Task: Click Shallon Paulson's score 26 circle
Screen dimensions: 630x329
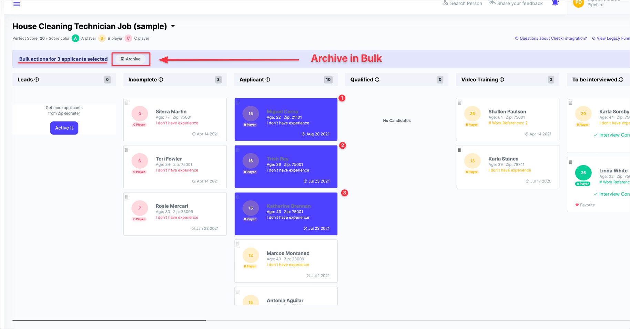Action: coord(472,113)
